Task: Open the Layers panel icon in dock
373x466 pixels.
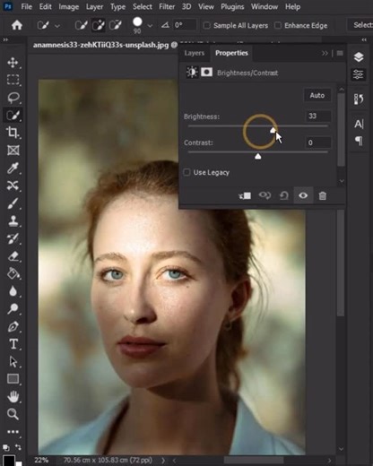Action: point(359,57)
